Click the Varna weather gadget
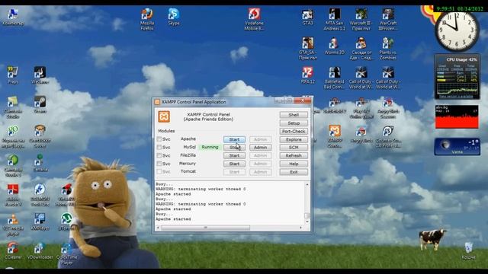Image resolution: width=488 pixels, height=274 pixels. (457, 147)
